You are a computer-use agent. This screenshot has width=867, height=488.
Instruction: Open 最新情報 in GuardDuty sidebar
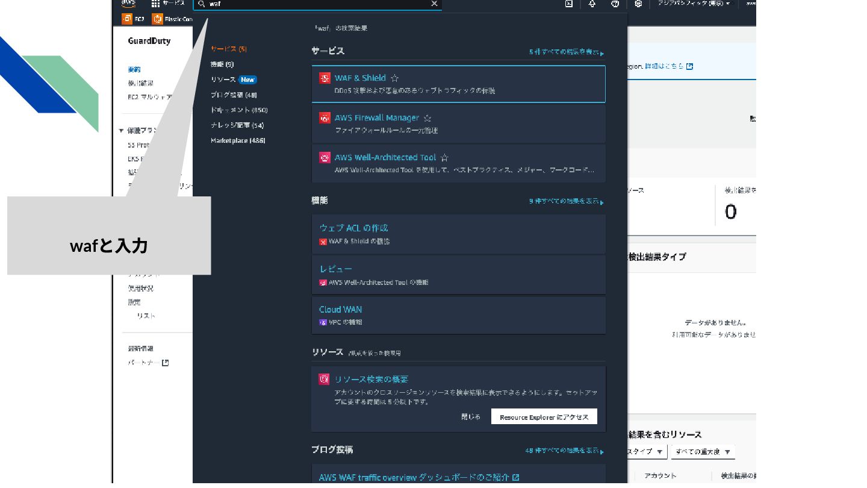pyautogui.click(x=140, y=348)
